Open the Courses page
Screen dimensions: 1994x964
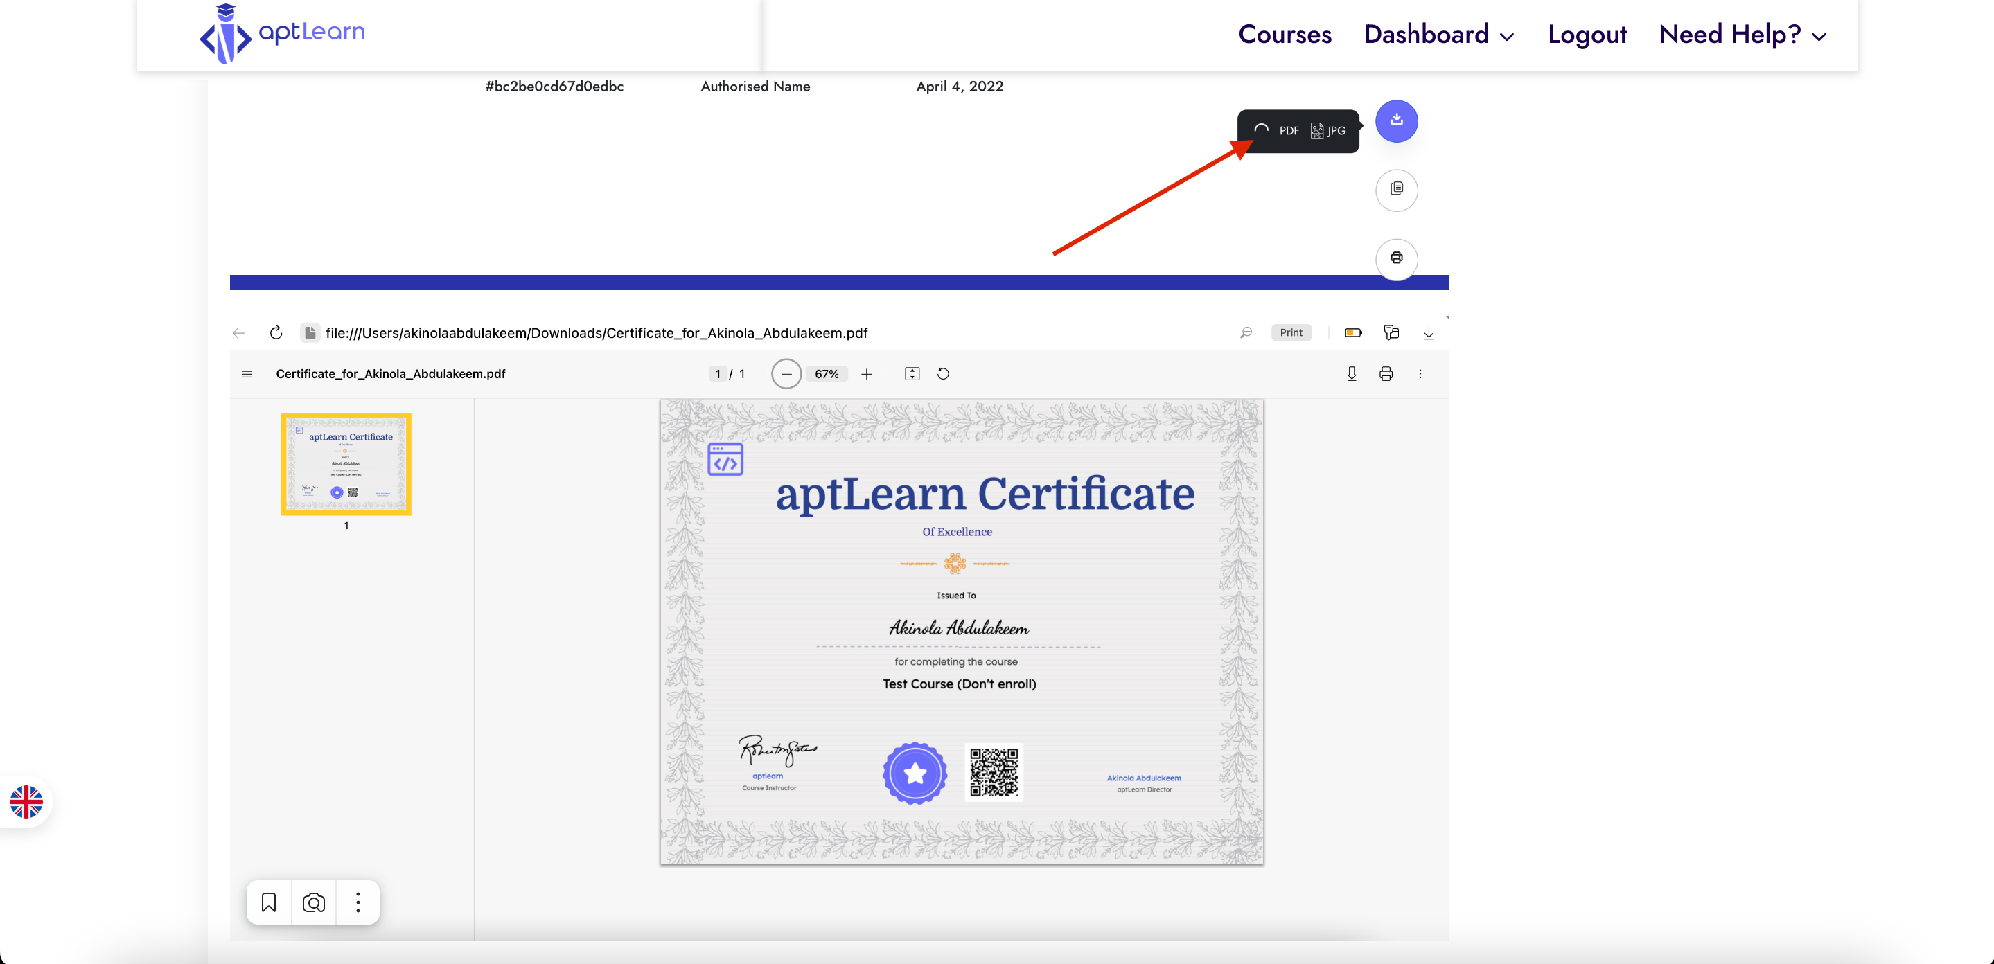[1285, 34]
